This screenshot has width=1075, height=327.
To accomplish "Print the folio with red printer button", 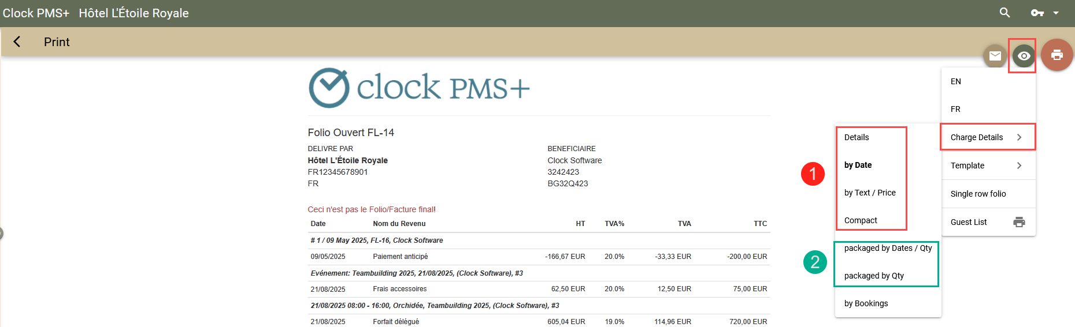I will click(x=1057, y=55).
